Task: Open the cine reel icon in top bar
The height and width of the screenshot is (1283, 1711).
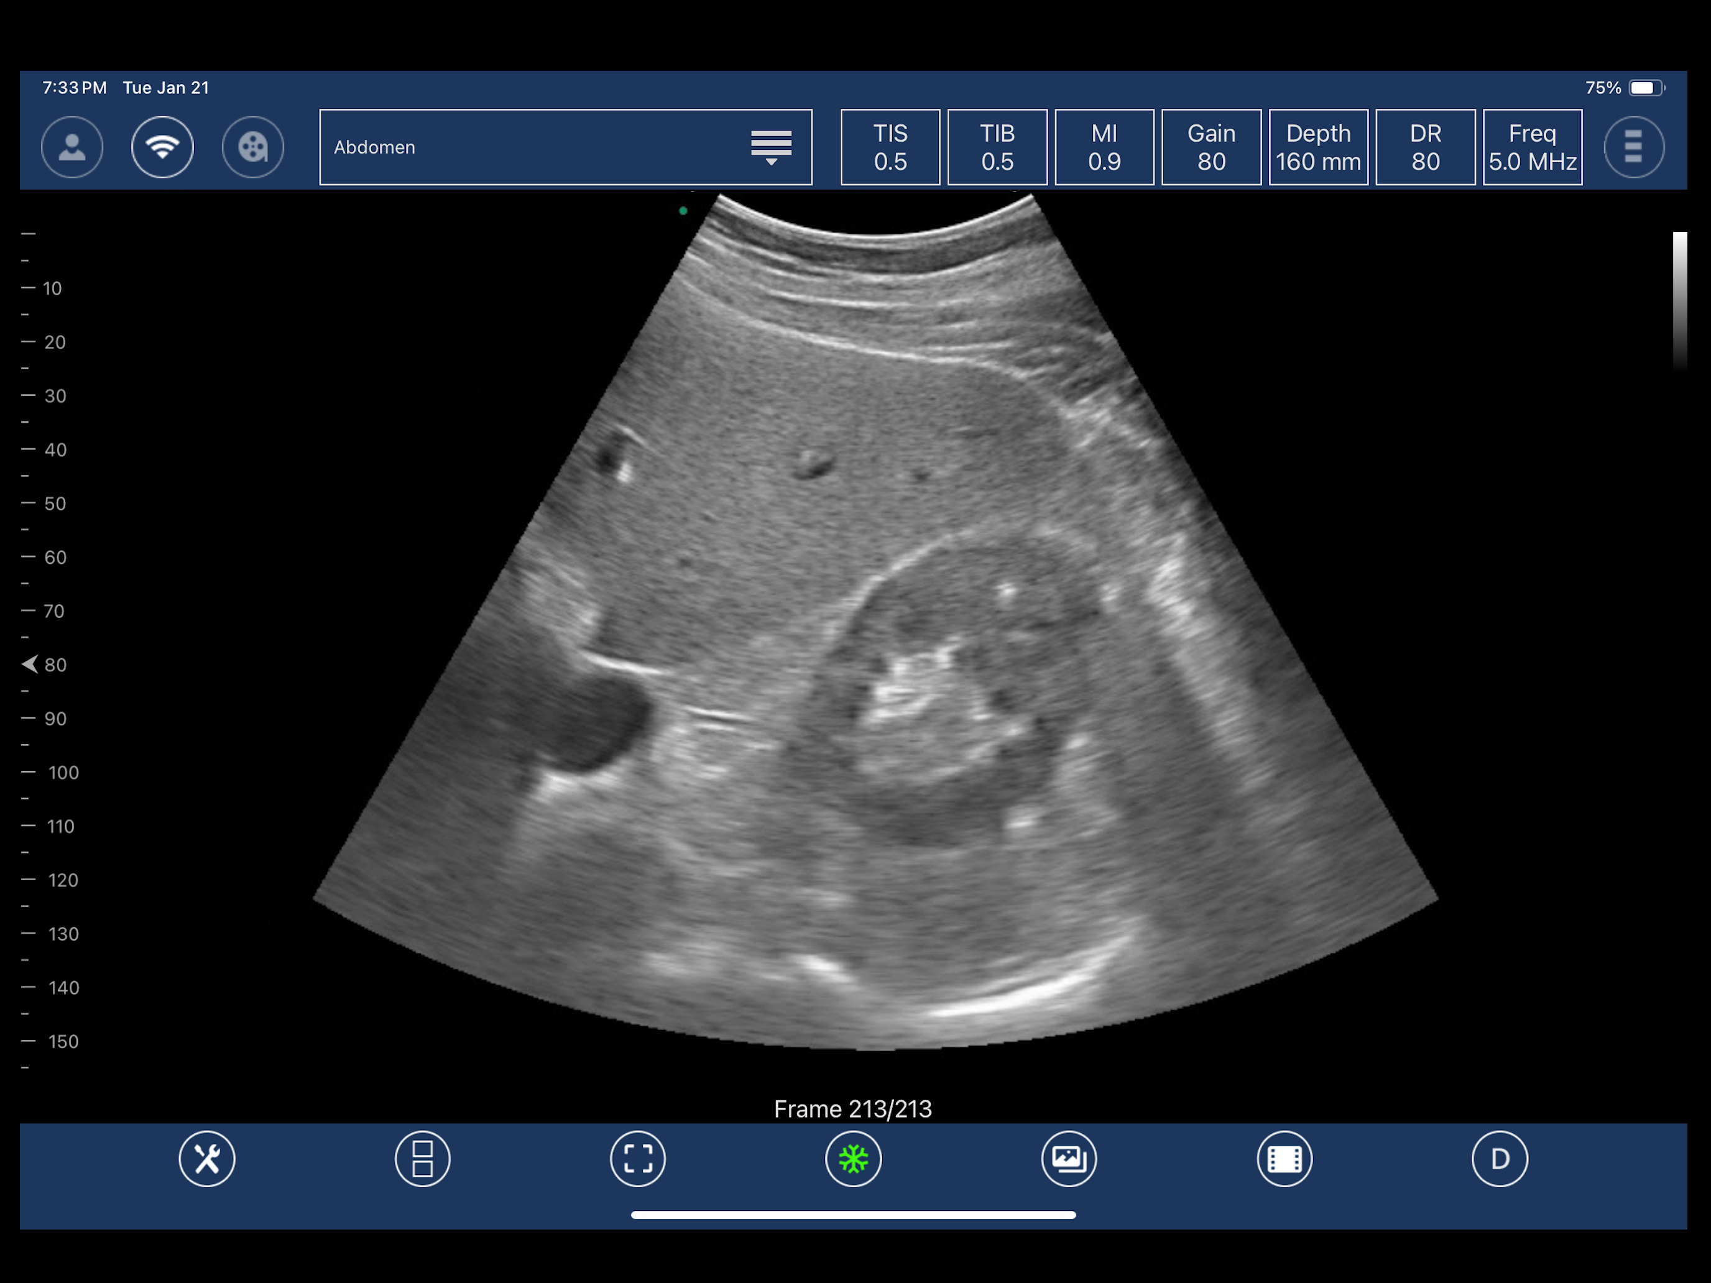Action: (253, 147)
